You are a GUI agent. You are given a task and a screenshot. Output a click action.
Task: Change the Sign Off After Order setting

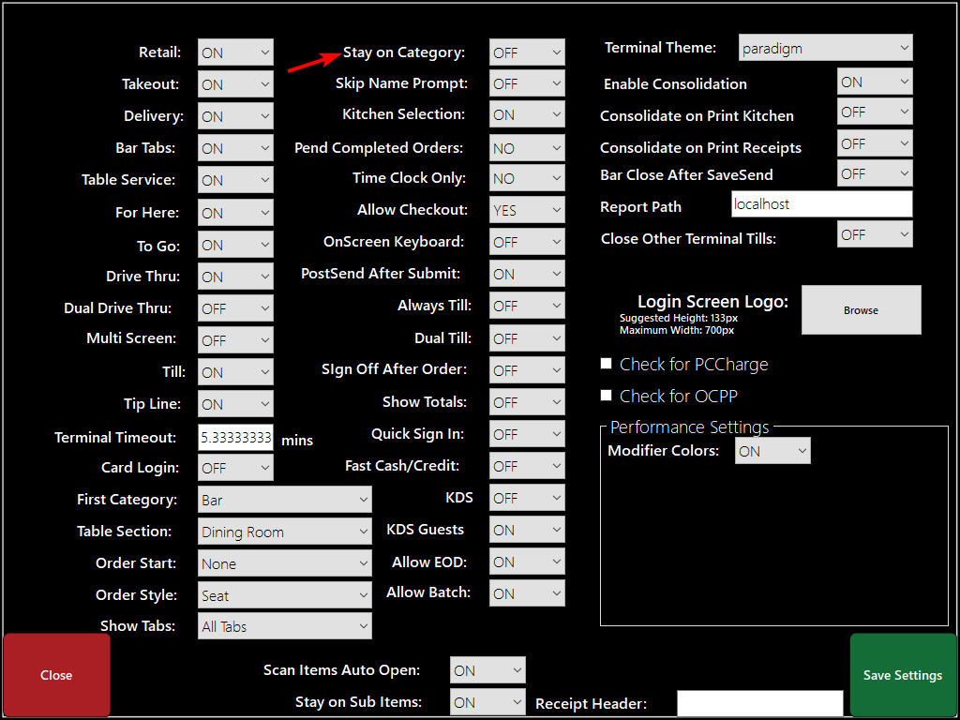click(527, 370)
